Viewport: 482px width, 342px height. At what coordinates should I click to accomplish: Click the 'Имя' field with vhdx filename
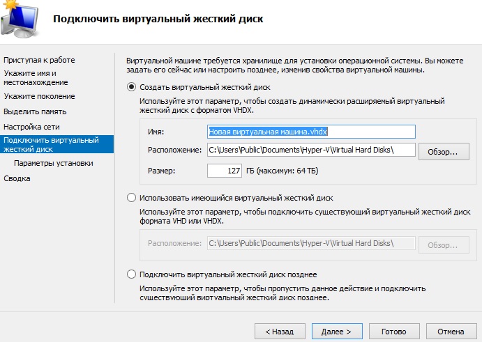coord(311,132)
